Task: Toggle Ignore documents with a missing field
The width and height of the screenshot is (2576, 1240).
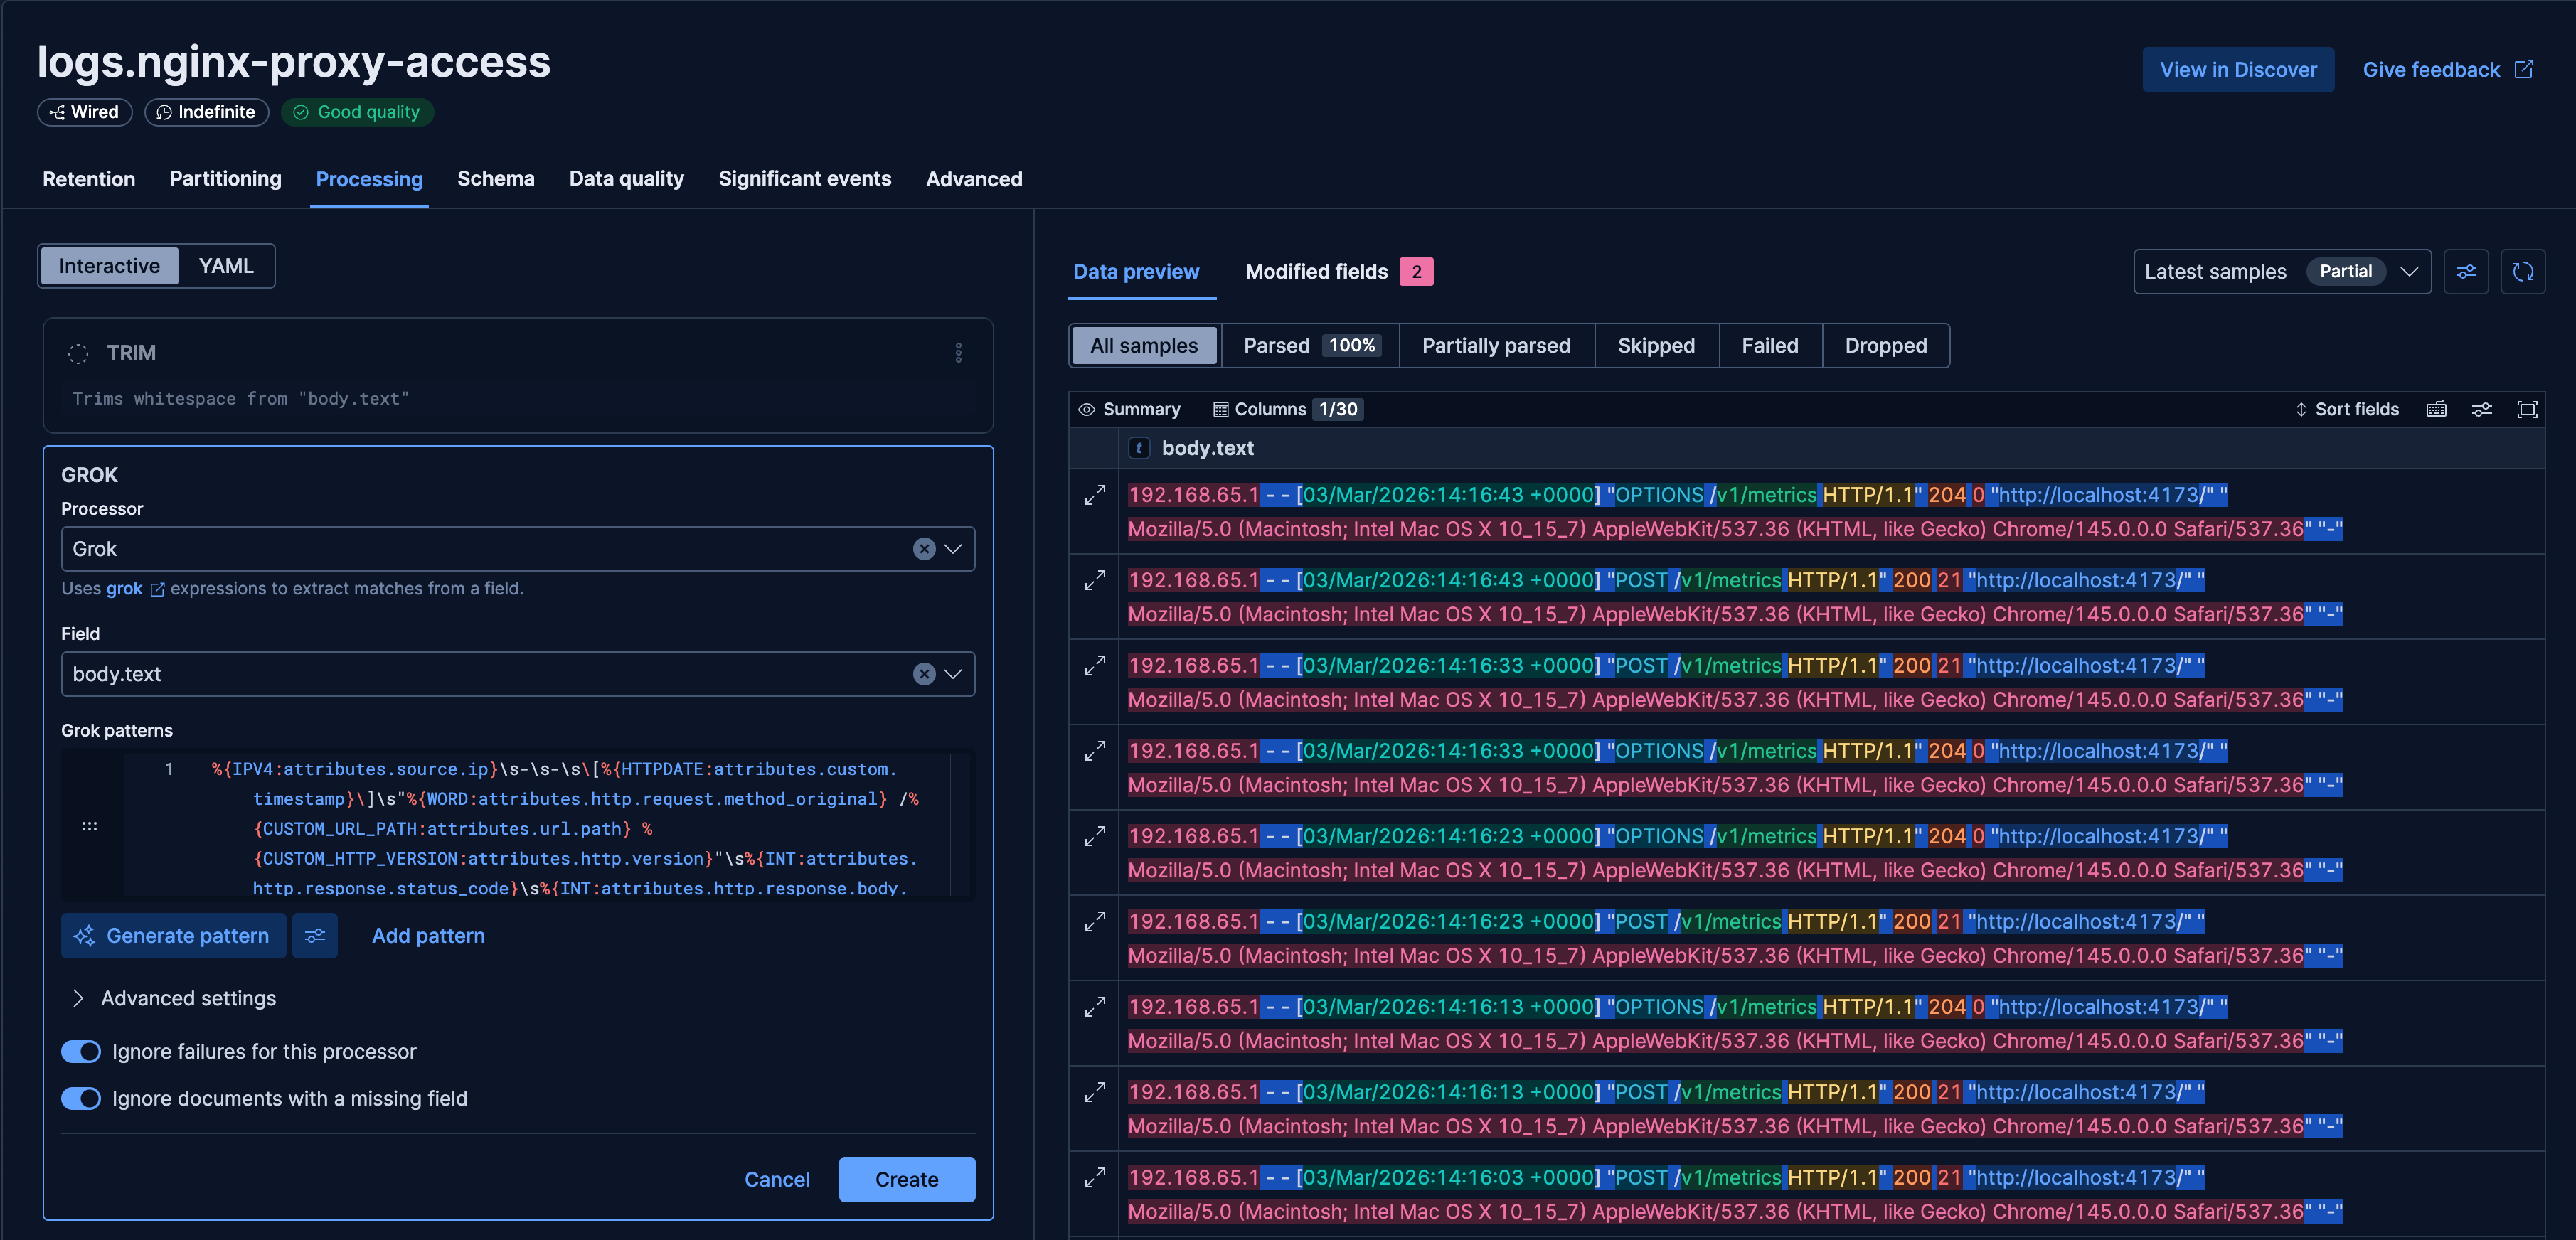Action: [x=81, y=1098]
